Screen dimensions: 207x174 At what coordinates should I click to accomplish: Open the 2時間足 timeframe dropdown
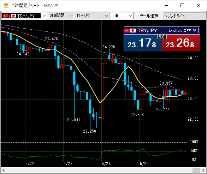point(61,16)
